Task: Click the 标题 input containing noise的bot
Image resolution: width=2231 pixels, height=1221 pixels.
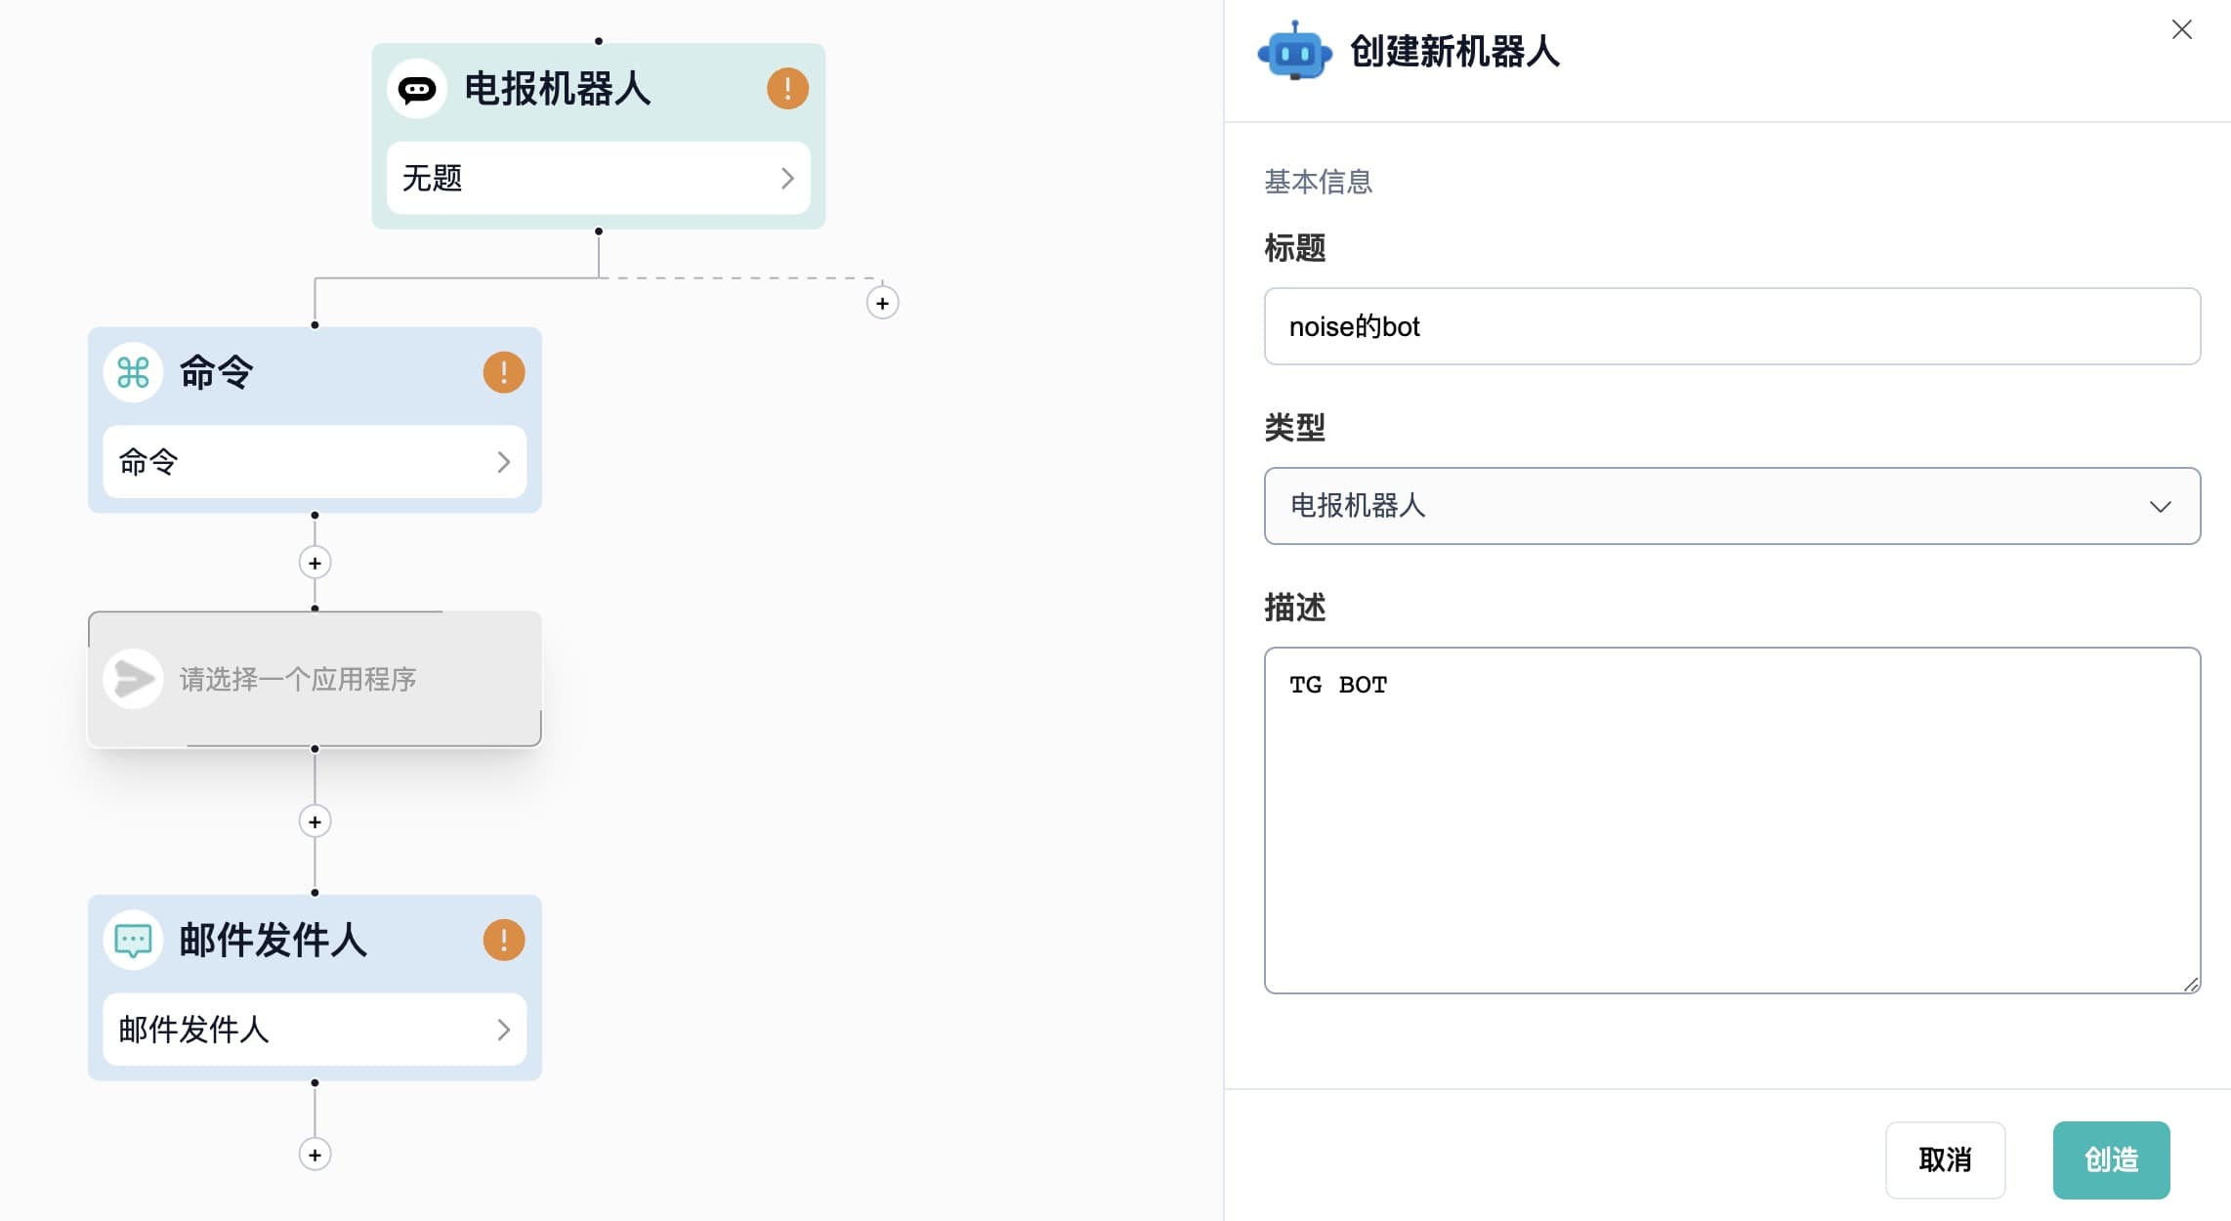Action: [1731, 326]
